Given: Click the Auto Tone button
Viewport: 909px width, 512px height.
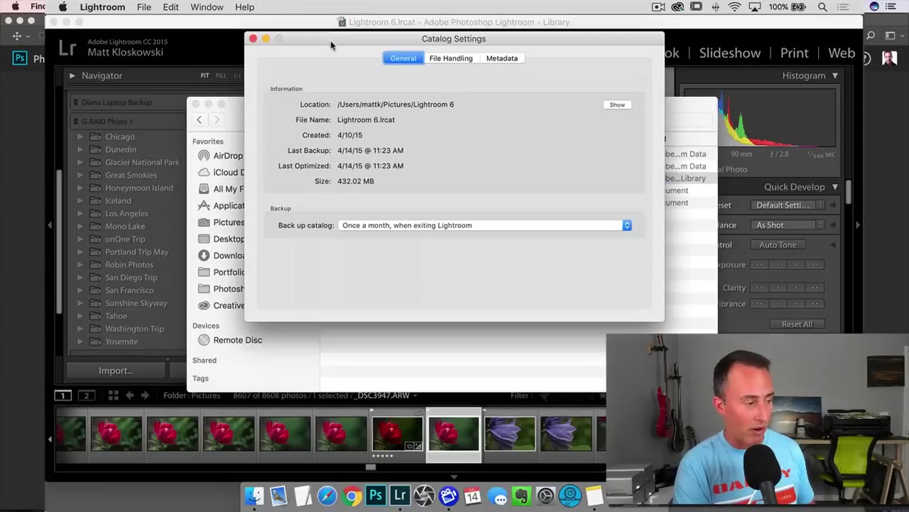Looking at the screenshot, I should click(x=778, y=245).
